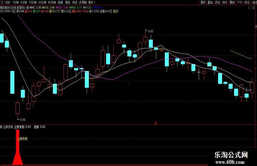Click the 低3.91 low price value
The height and width of the screenshot is (166, 257).
(x=36, y=11)
